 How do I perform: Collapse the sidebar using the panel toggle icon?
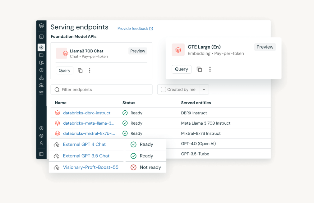tap(41, 154)
